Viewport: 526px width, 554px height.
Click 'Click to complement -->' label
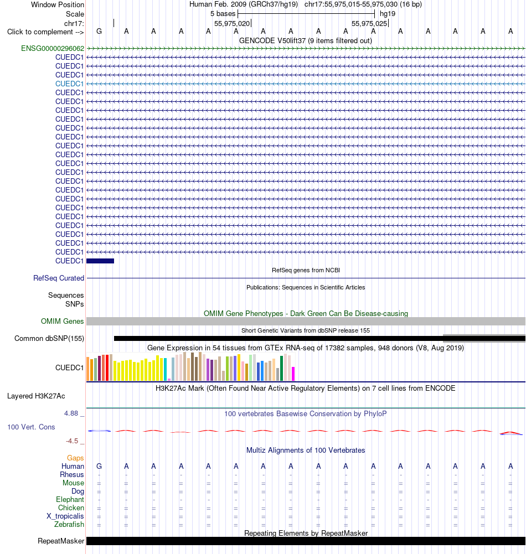45,32
